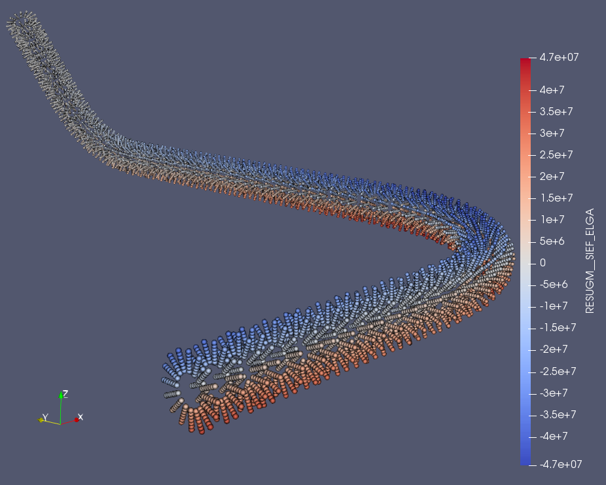Screen dimensions: 606x485
Task: Select the RESUGM__SIEF_ELGA legend title
Action: (x=590, y=261)
